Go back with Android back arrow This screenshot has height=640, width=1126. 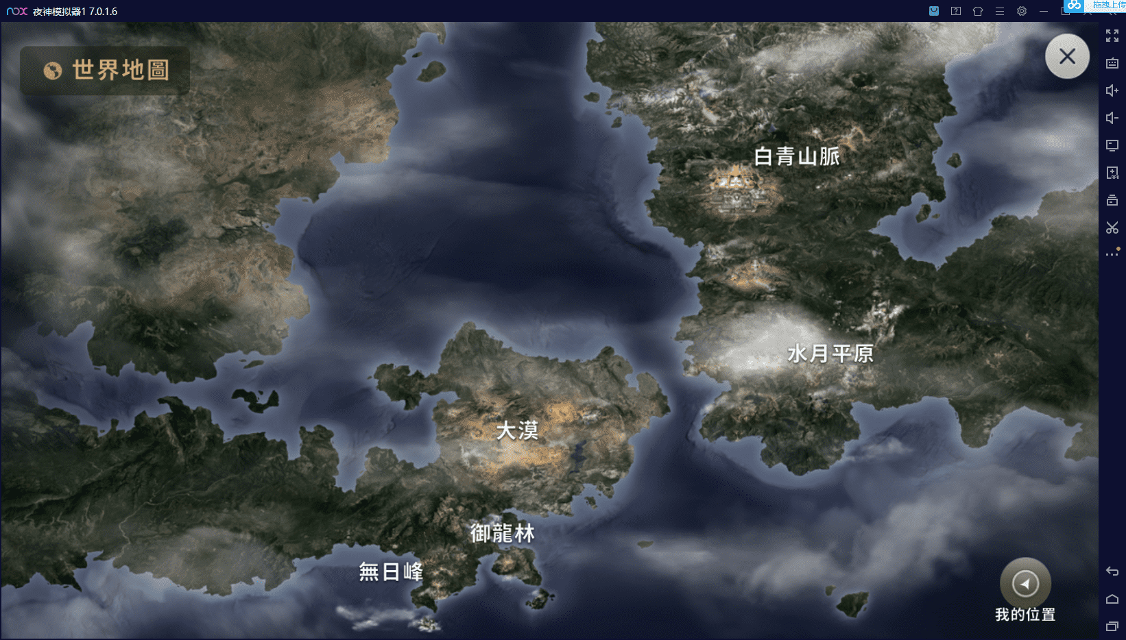1112,571
